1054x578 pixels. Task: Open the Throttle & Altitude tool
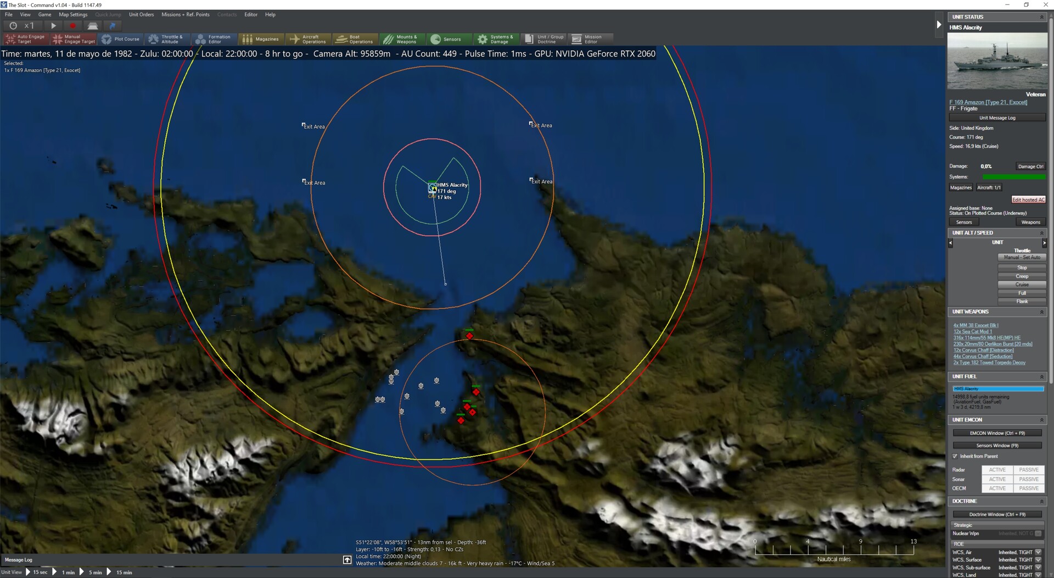166,39
